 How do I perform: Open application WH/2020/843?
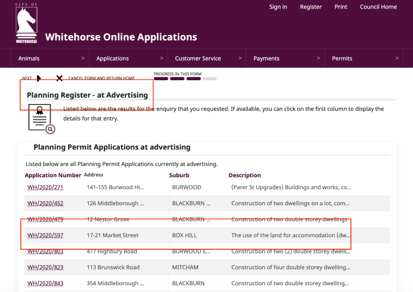coord(45,283)
